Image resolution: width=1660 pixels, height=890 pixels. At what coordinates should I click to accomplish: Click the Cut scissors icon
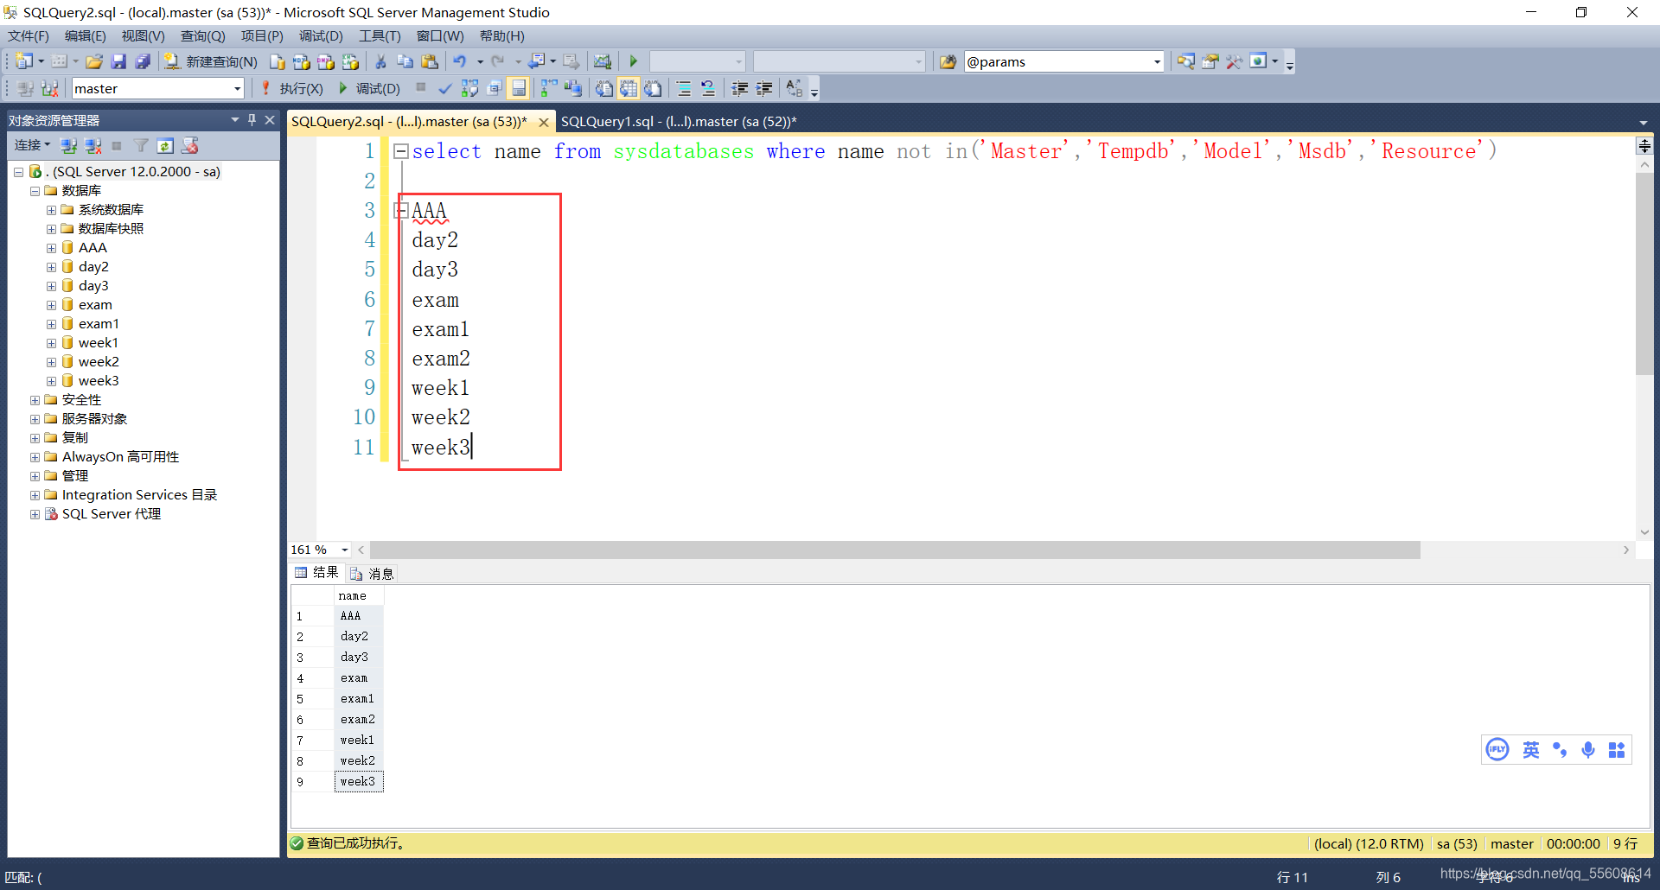click(x=380, y=61)
